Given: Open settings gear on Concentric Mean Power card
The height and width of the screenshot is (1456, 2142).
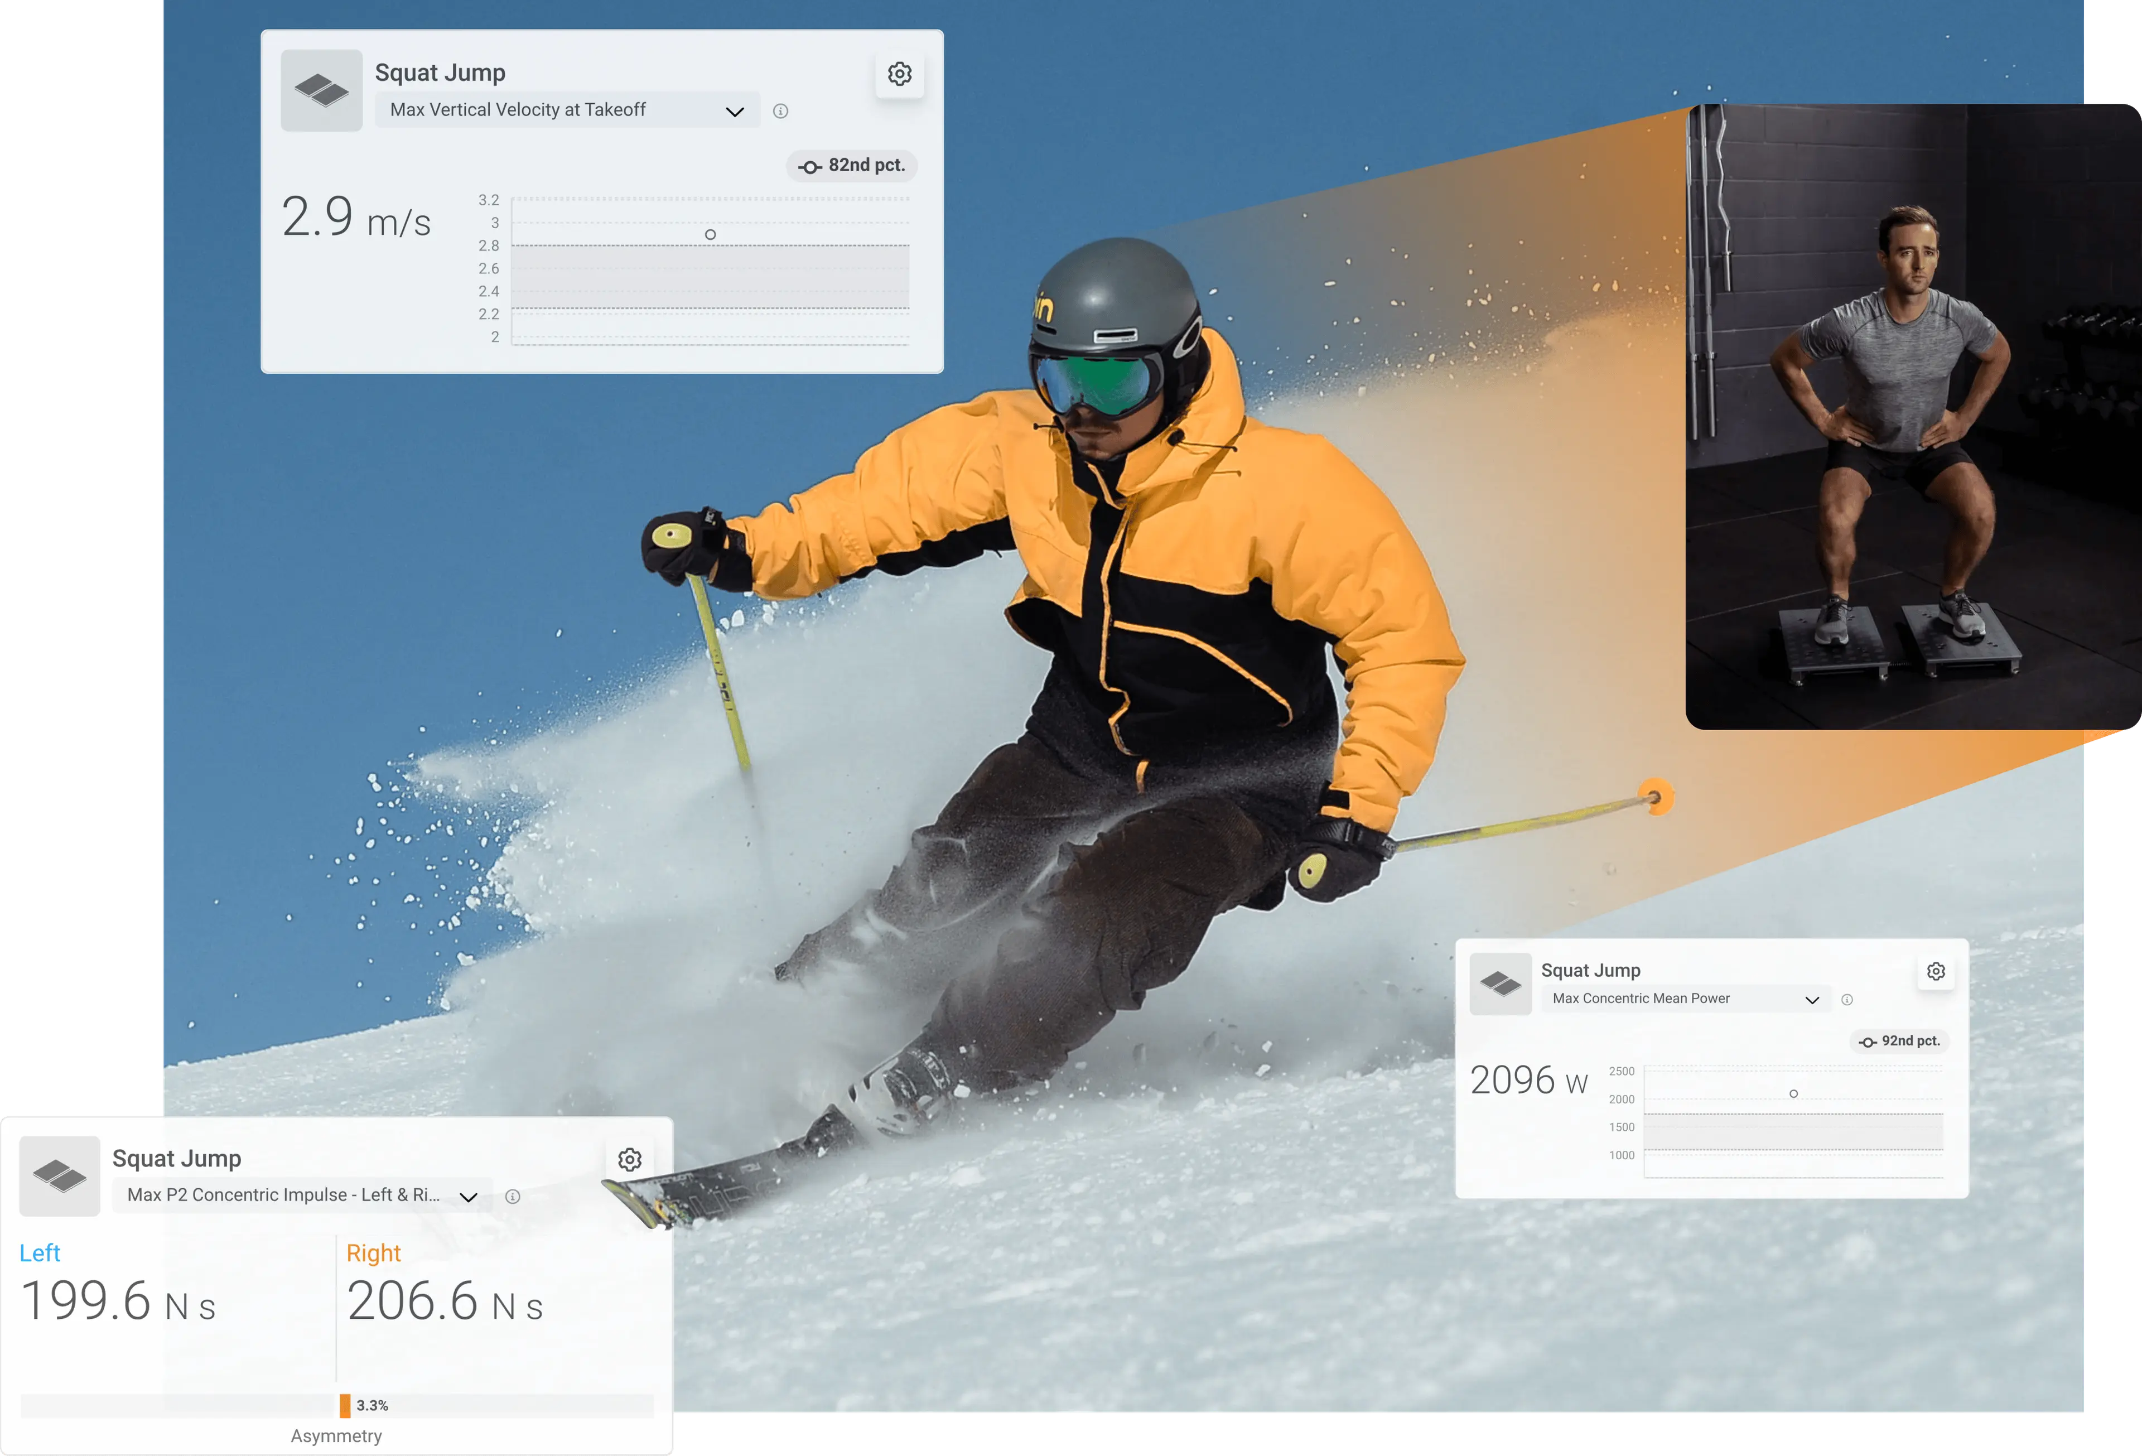Looking at the screenshot, I should click(x=1936, y=971).
